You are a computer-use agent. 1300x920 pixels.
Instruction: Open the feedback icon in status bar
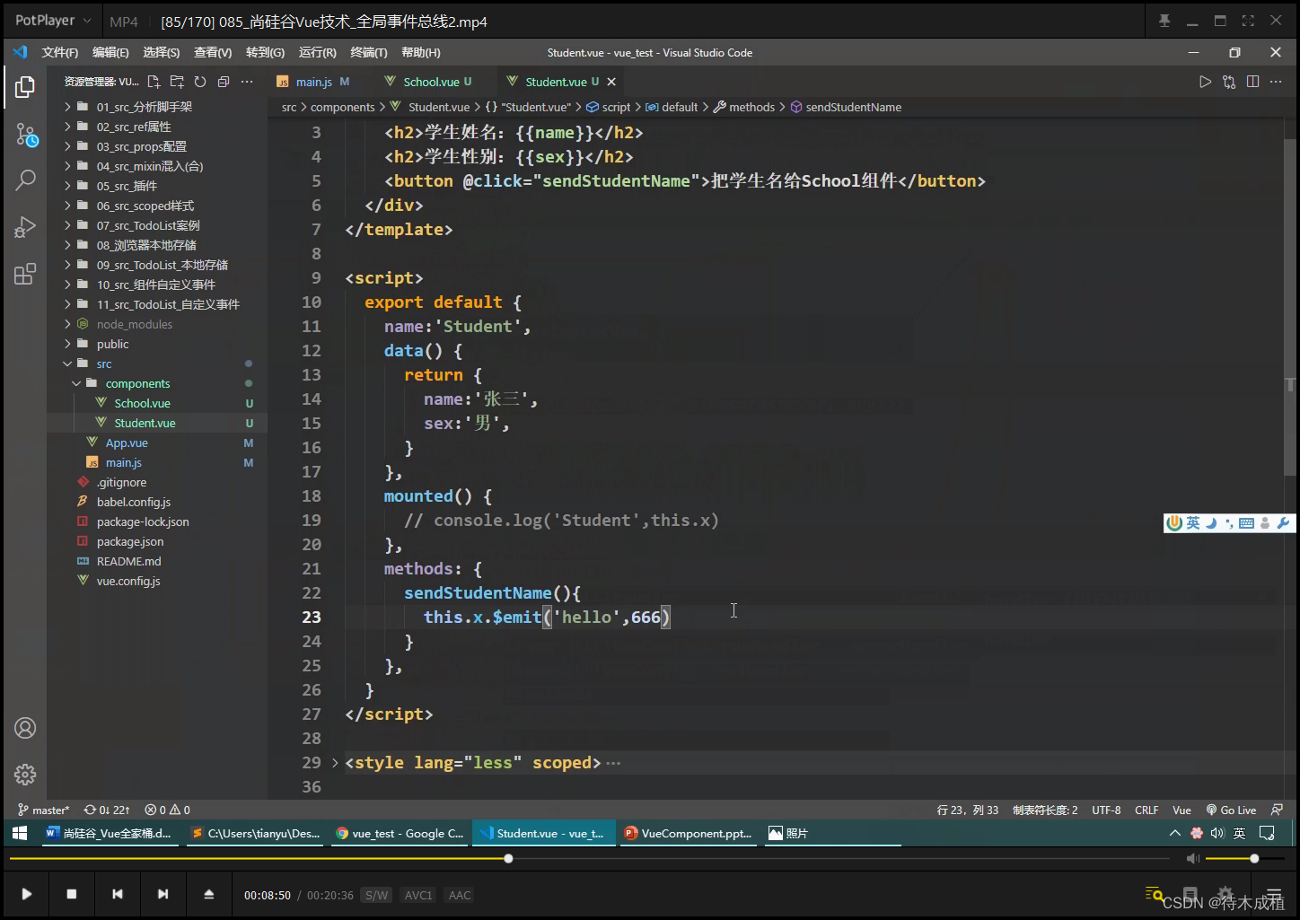1277,810
